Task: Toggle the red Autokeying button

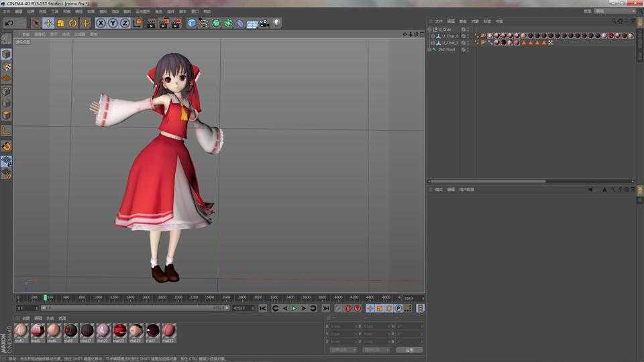Action: tap(358, 308)
